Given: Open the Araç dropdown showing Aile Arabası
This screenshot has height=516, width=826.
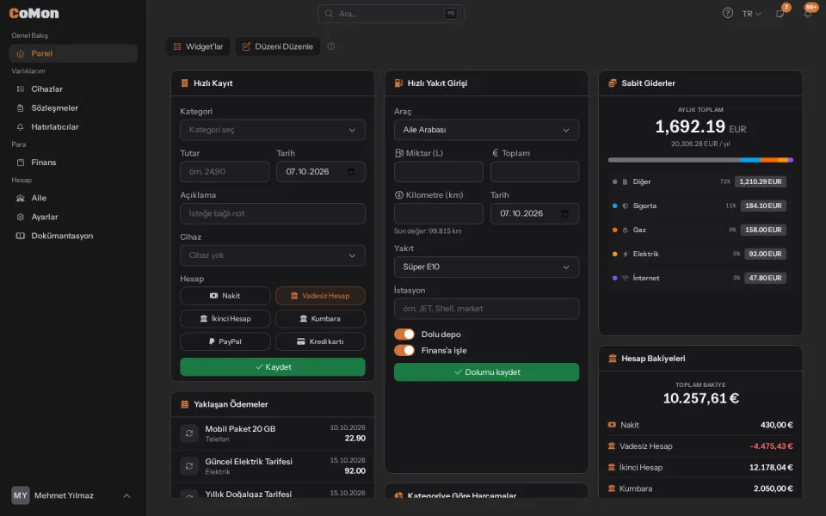Looking at the screenshot, I should click(487, 130).
